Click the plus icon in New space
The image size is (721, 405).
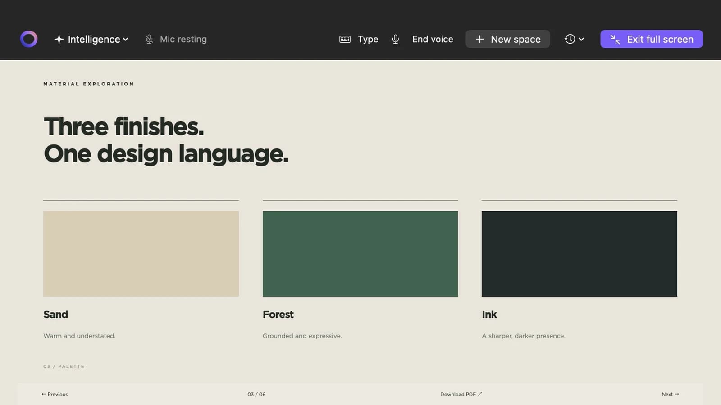coord(479,39)
